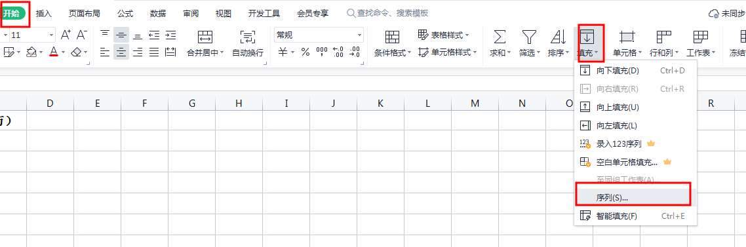
Task: Choose 向左填充(L) from fill menu
Action: tap(636, 126)
